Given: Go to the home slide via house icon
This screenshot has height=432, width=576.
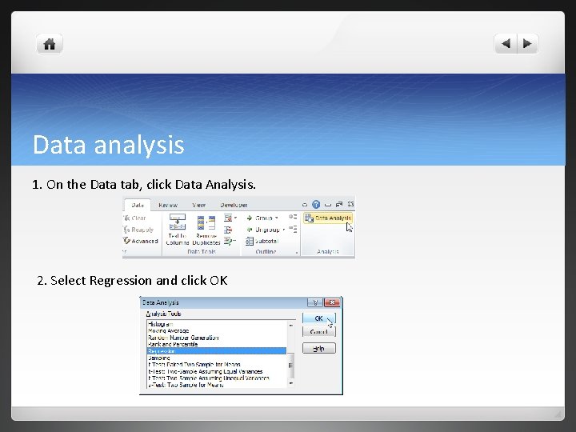Looking at the screenshot, I should 50,44.
